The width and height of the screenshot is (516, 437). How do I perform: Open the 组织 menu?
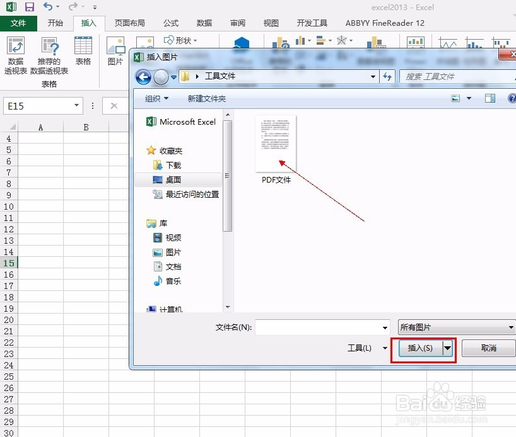[156, 98]
